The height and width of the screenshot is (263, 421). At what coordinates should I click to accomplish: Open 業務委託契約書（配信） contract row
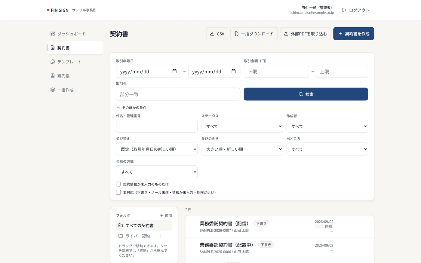[x=280, y=226]
